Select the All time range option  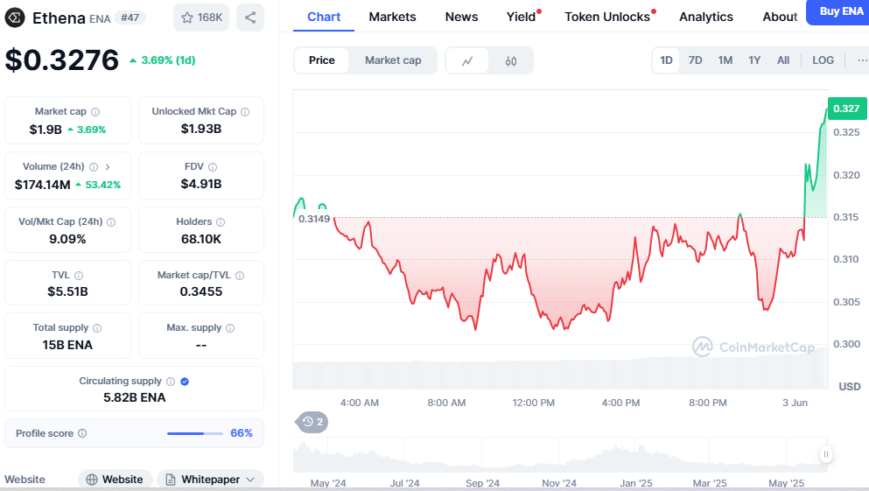pyautogui.click(x=783, y=60)
